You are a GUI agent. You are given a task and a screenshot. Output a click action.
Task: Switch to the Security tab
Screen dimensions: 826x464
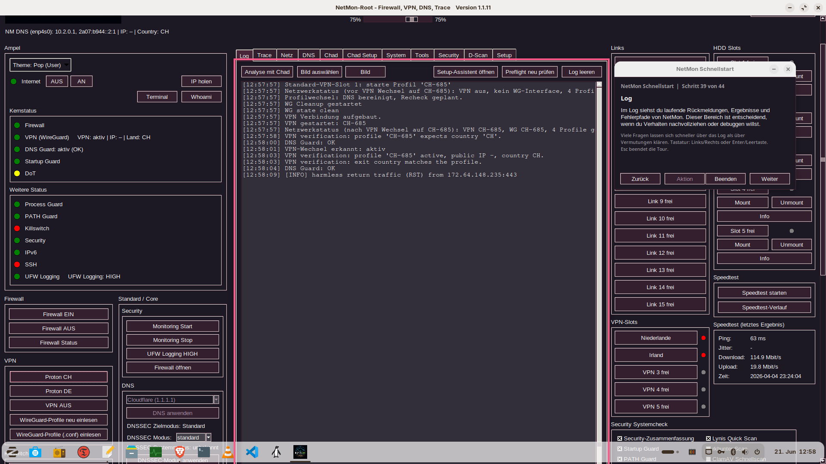449,55
